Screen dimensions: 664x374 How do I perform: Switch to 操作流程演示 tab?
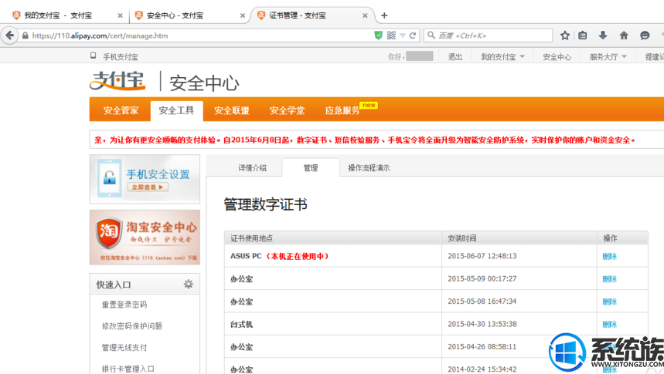369,168
